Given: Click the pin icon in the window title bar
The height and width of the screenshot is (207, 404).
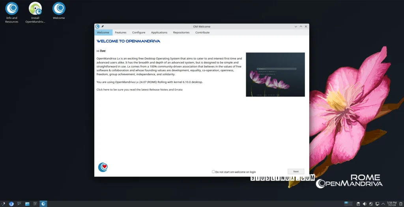Looking at the screenshot, I should click(103, 26).
